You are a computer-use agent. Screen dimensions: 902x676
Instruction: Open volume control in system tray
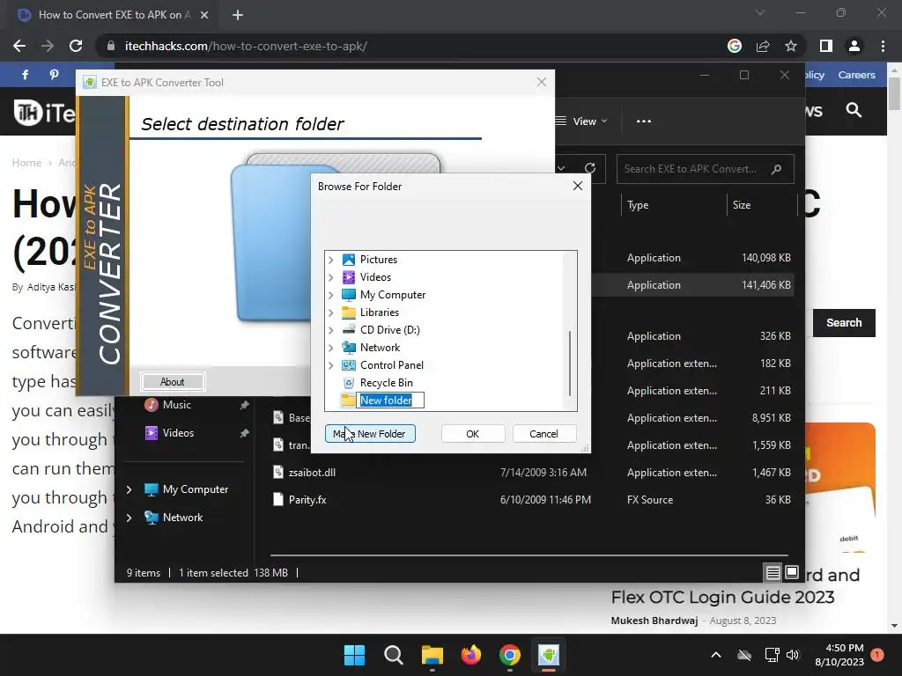[793, 655]
